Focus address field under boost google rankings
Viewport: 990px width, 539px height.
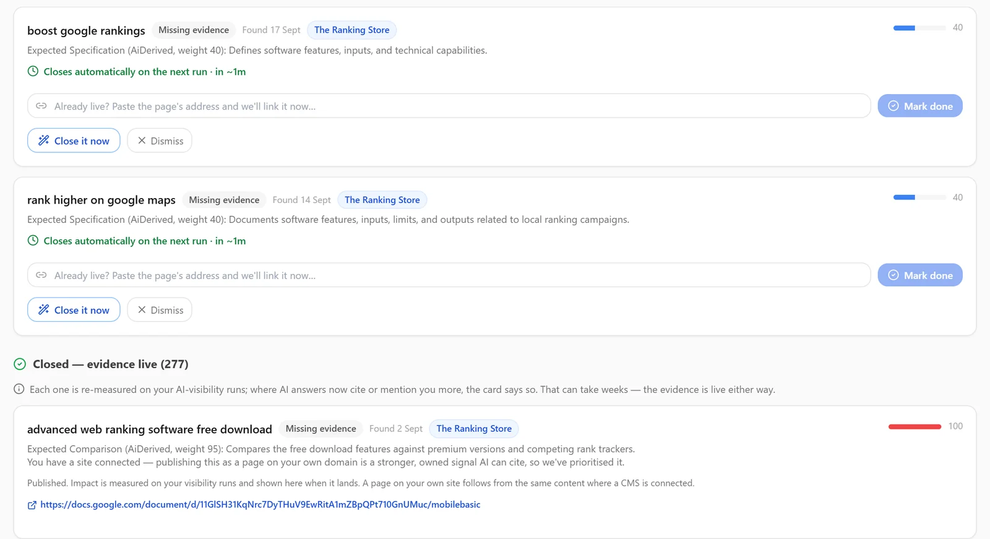pos(449,106)
